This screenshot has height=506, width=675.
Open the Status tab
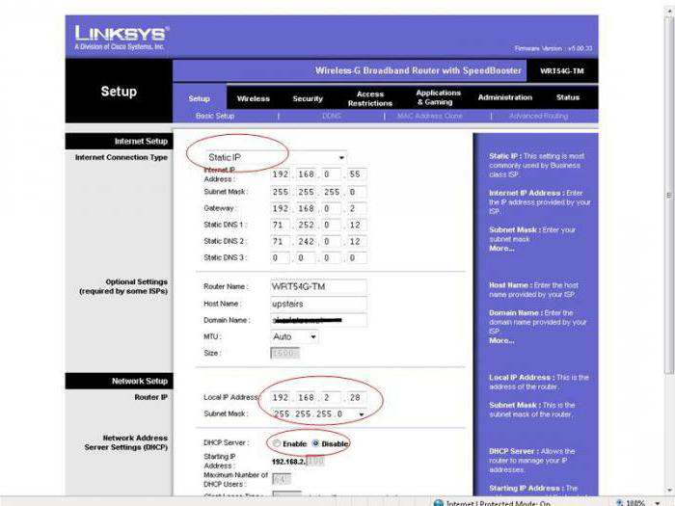568,97
